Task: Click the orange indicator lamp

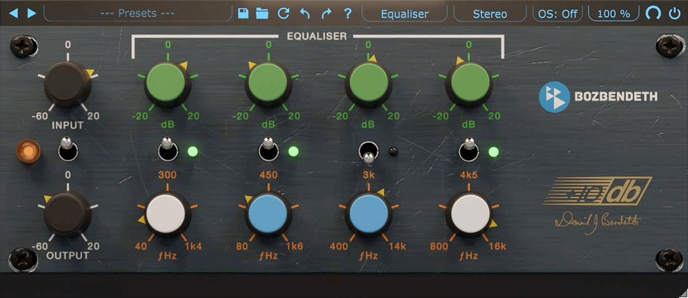Action: pyautogui.click(x=27, y=150)
